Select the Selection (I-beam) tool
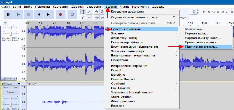The width and height of the screenshot is (234, 110). point(83,12)
